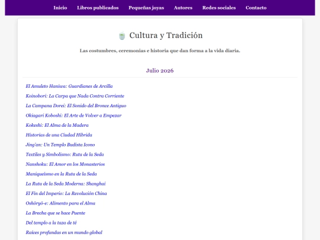This screenshot has width=320, height=240.
Task: Open La Brecha que se hace Puente
Action: [56, 213]
